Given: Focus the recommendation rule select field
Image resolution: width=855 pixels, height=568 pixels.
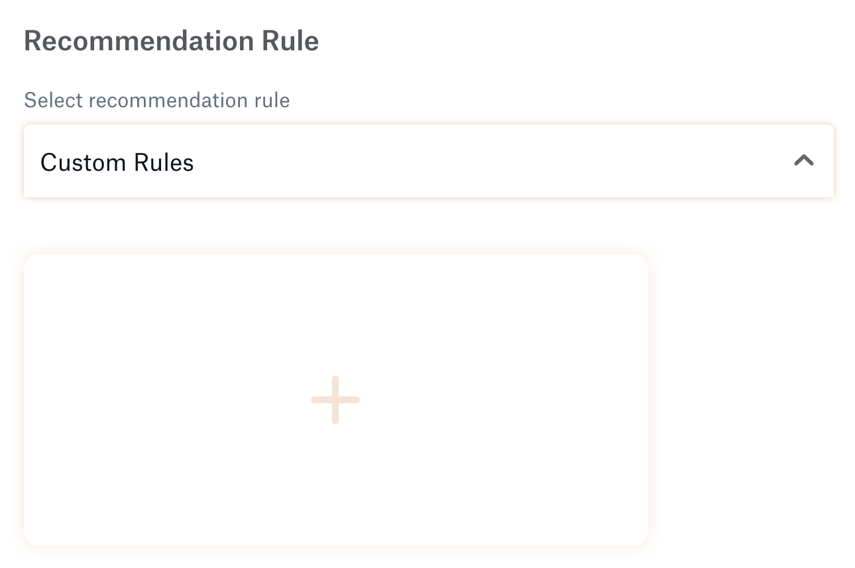Looking at the screenshot, I should point(428,161).
